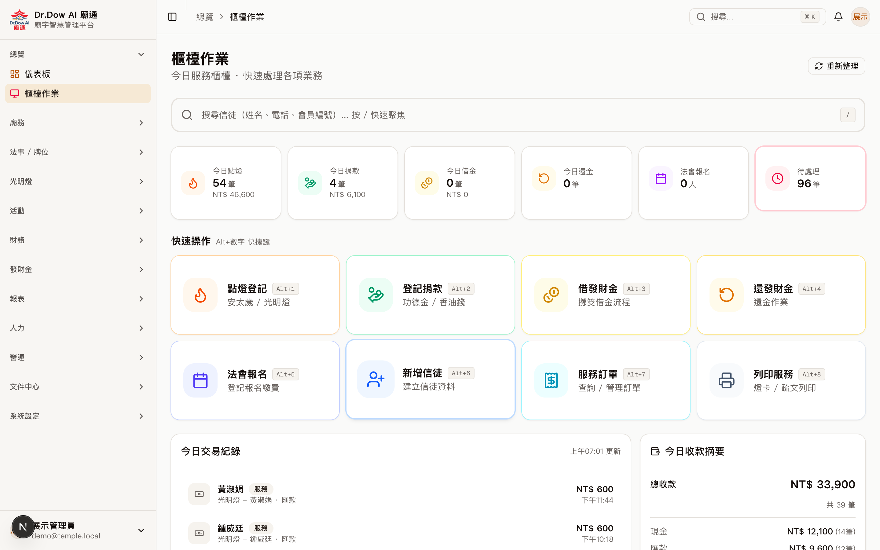Image resolution: width=880 pixels, height=550 pixels.
Task: Click the return arrow icon on 還發財金
Action: [726, 295]
